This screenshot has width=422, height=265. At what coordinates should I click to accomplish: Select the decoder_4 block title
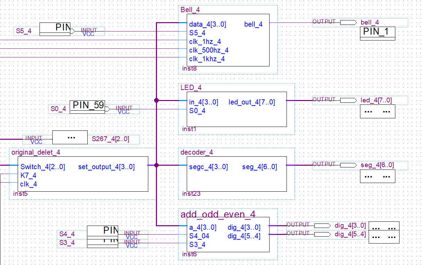[197, 152]
